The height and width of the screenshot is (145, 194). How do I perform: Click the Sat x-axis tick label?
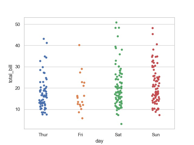point(118,135)
